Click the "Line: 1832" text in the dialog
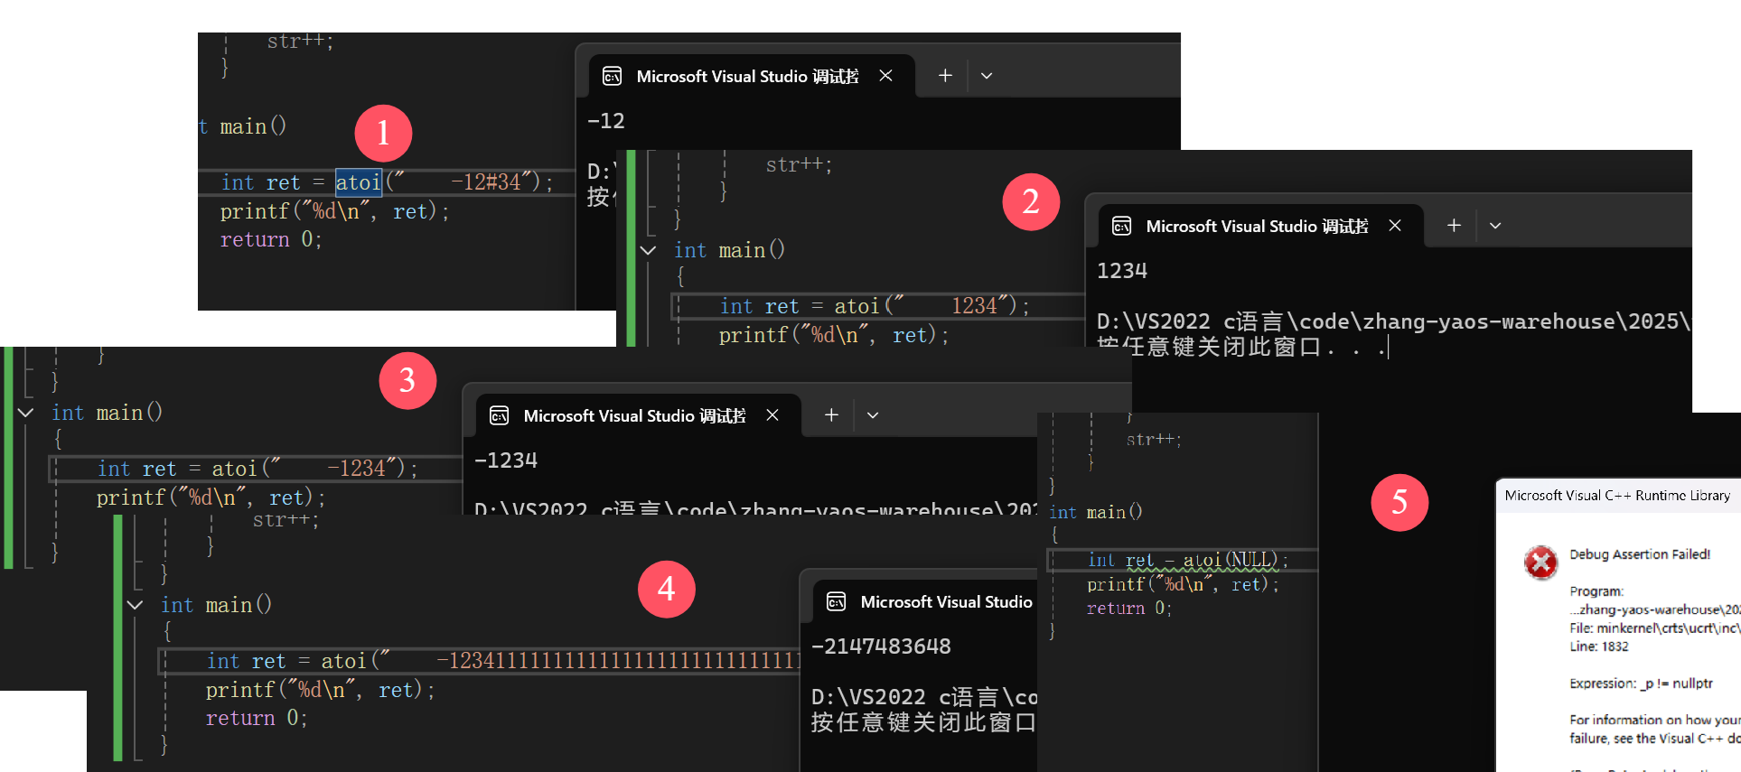 point(1599,646)
